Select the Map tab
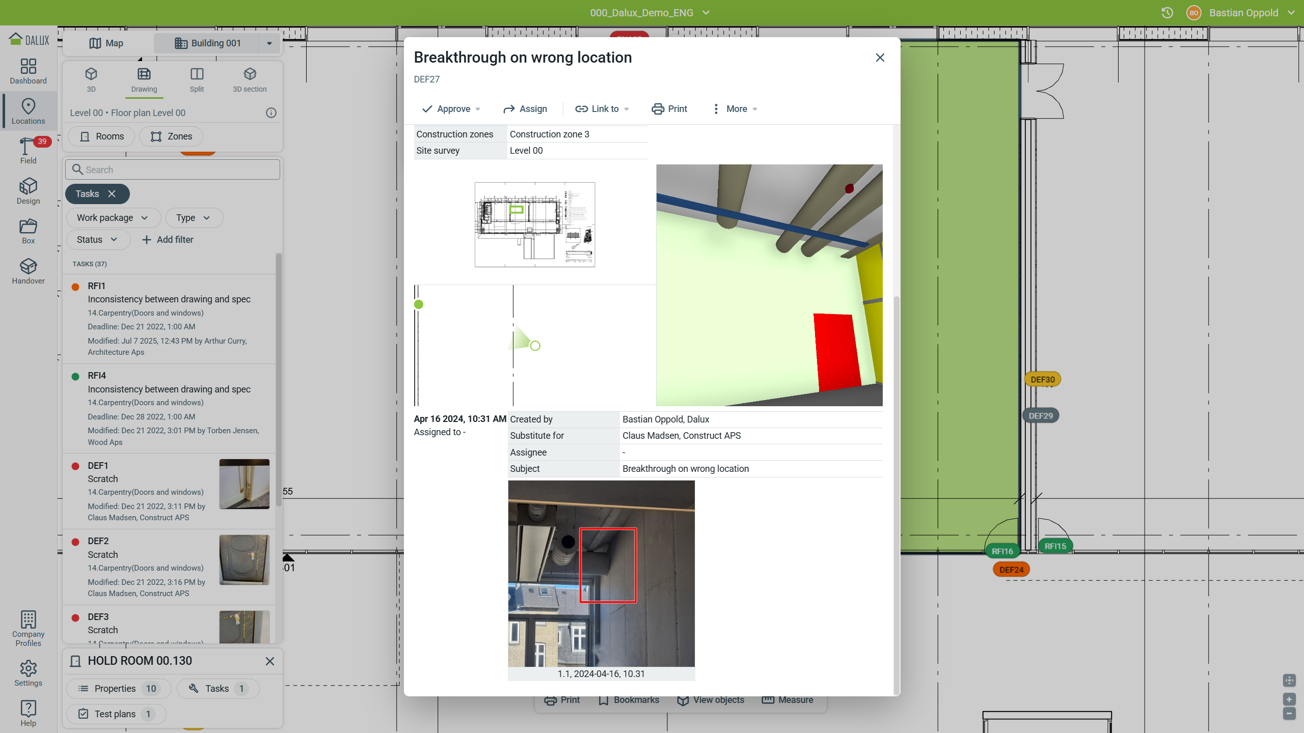Screen dimensions: 1304x733 tap(106, 43)
